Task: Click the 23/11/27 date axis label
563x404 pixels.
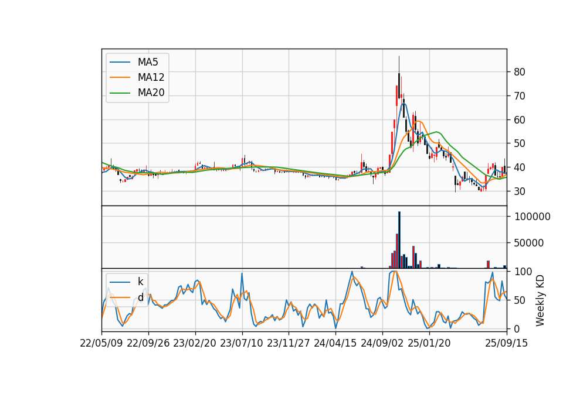Action: click(289, 343)
